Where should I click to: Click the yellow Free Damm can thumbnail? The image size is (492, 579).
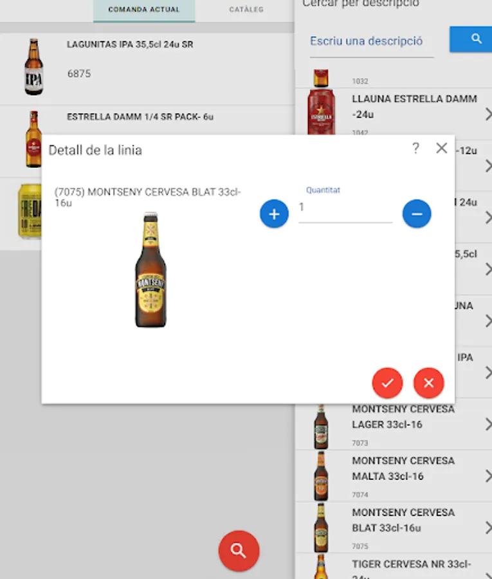pyautogui.click(x=30, y=211)
